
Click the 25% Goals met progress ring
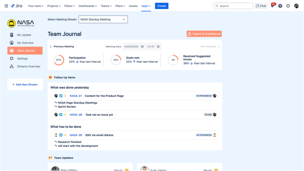[x=116, y=60]
